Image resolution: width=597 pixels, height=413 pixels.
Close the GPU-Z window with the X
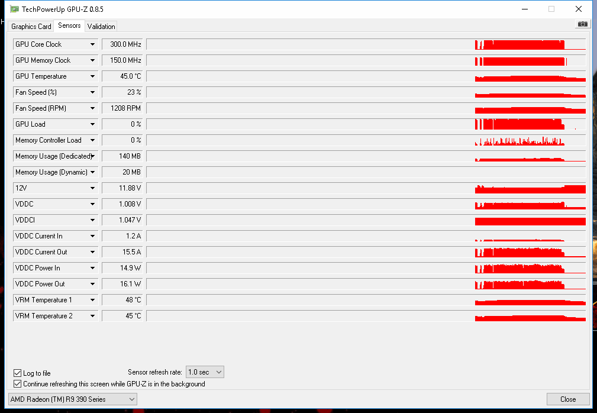578,9
